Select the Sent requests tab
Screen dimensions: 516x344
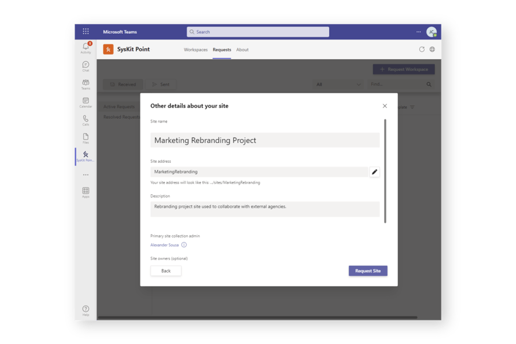(x=161, y=84)
